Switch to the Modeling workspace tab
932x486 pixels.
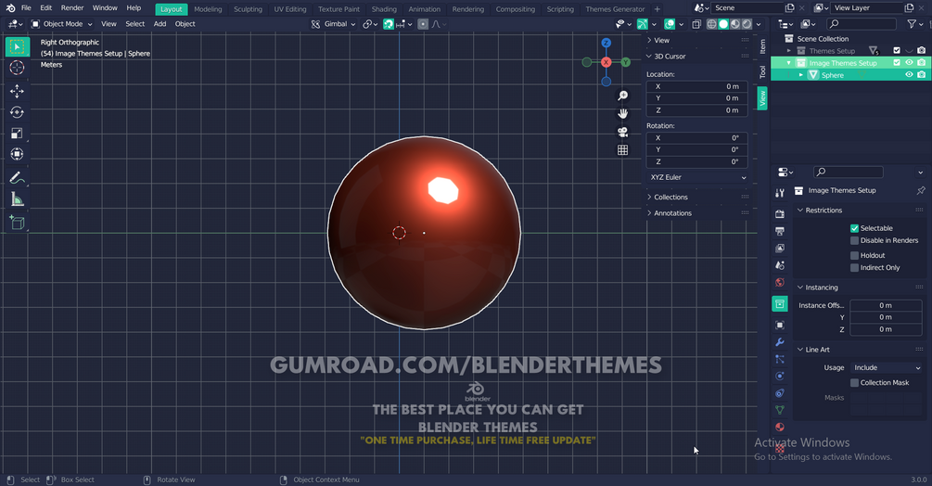click(x=208, y=9)
